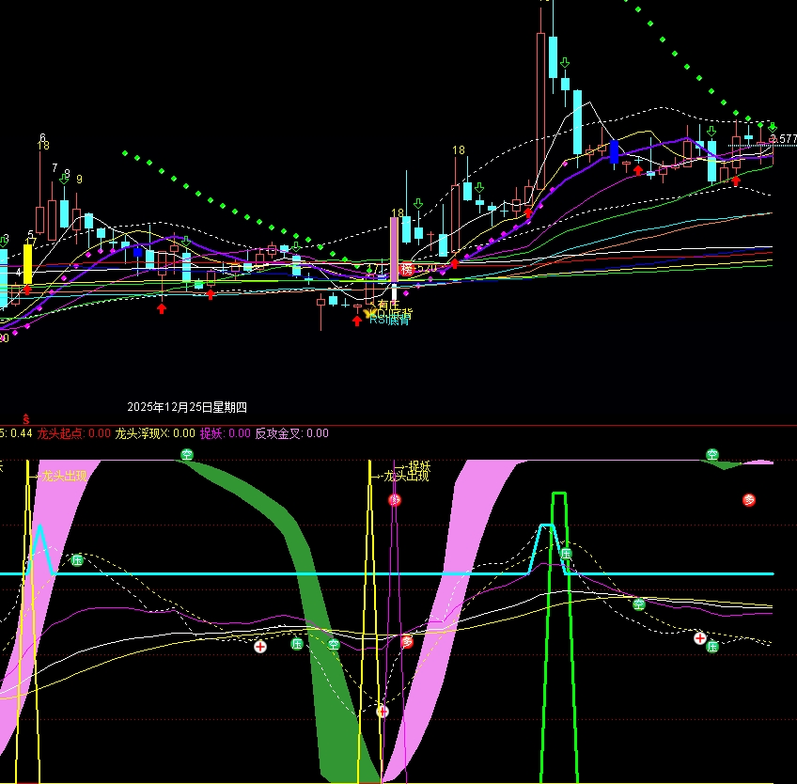Click the 3.577 price label
Image resolution: width=797 pixels, height=784 pixels.
pyautogui.click(x=783, y=139)
